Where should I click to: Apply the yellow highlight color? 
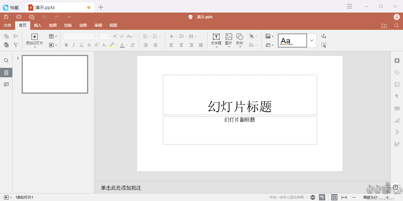click(x=112, y=45)
